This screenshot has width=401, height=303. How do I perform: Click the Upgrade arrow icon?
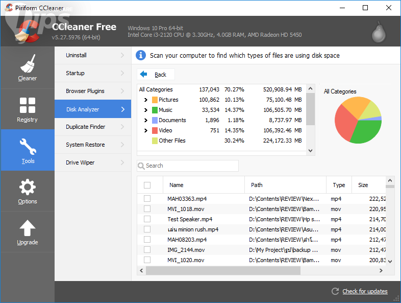27,228
